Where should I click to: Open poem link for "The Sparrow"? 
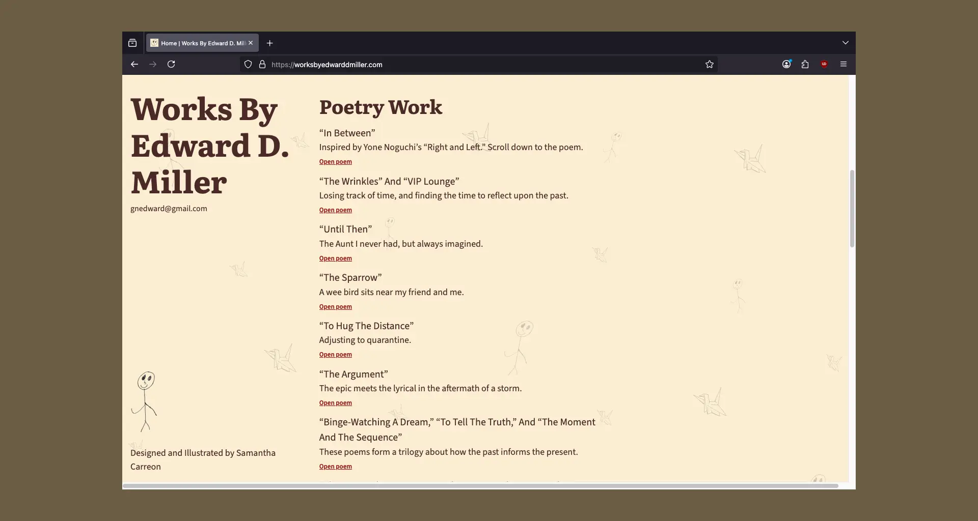(336, 307)
